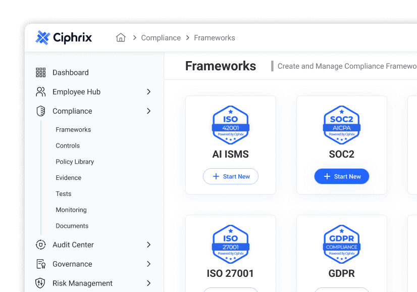Open the Employee Hub menu item
The width and height of the screenshot is (417, 292).
point(76,92)
